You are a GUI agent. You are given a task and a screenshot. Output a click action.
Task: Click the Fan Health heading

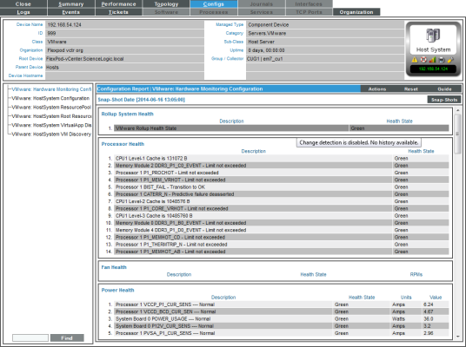click(114, 267)
